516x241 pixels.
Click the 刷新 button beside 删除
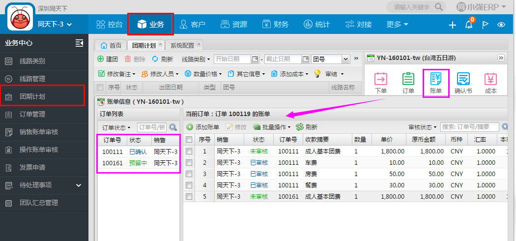click(x=163, y=59)
